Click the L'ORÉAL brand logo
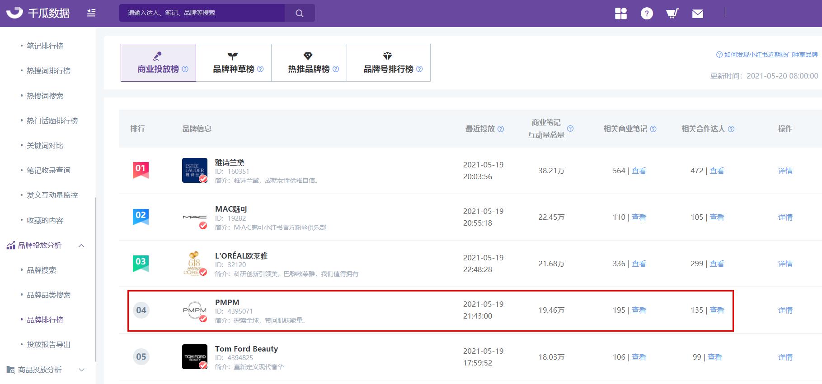 195,264
